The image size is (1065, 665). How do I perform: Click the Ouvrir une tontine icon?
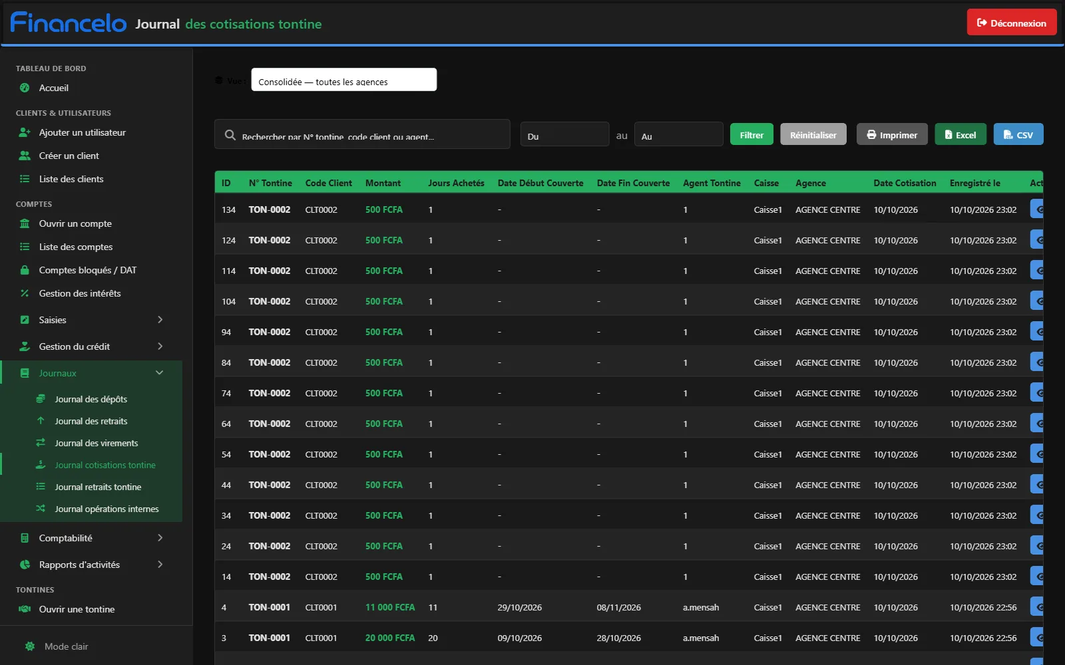tap(25, 609)
